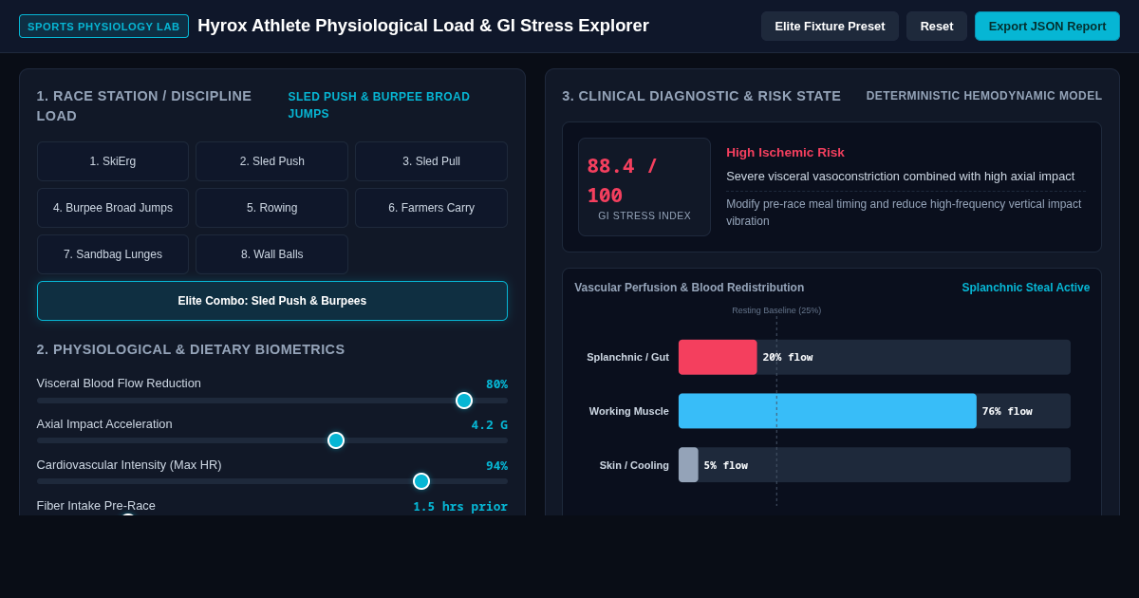Click the Resting Baseline (25%) marker label

(776, 310)
